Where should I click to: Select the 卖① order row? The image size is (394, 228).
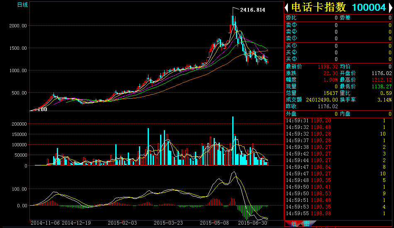(x=338, y=39)
